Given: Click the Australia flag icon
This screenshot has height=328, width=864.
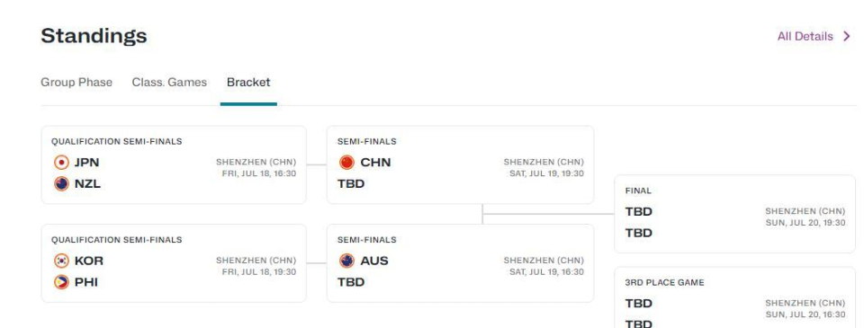Looking at the screenshot, I should (x=346, y=261).
